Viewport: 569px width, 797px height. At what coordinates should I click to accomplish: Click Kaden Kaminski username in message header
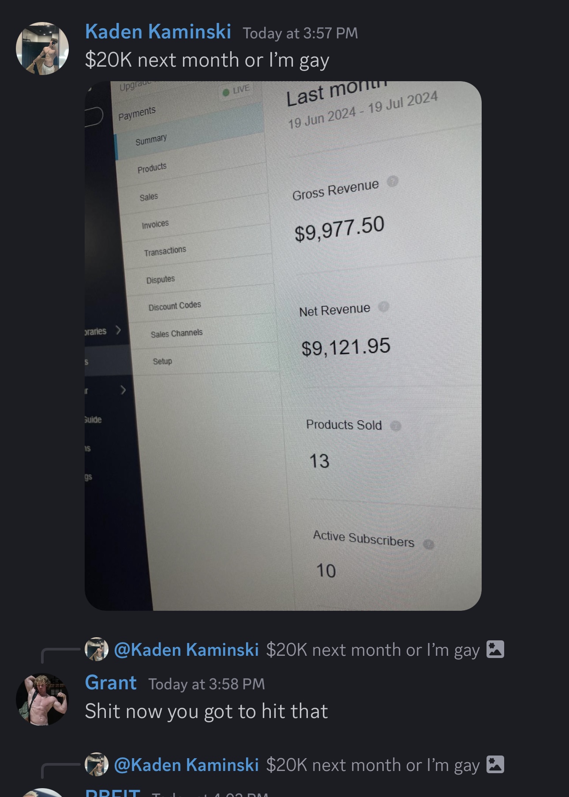[x=158, y=32]
